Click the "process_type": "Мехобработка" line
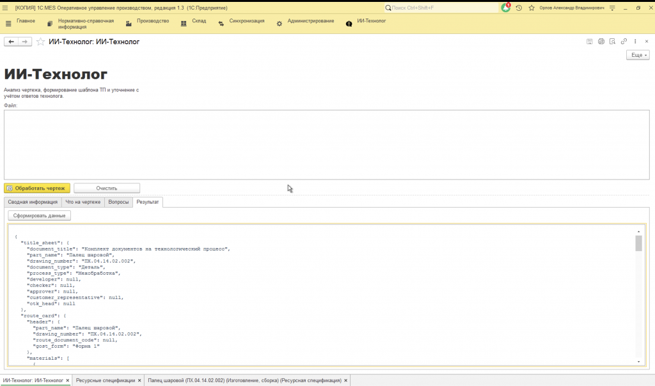 pyautogui.click(x=74, y=274)
